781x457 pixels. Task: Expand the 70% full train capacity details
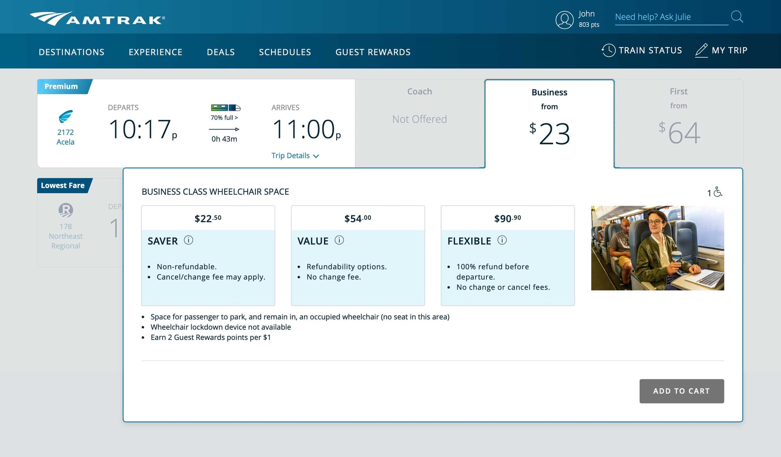point(225,117)
